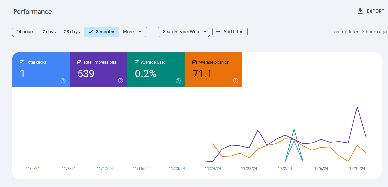Toggle the Average position checkbox
388x187 pixels.
tap(195, 62)
